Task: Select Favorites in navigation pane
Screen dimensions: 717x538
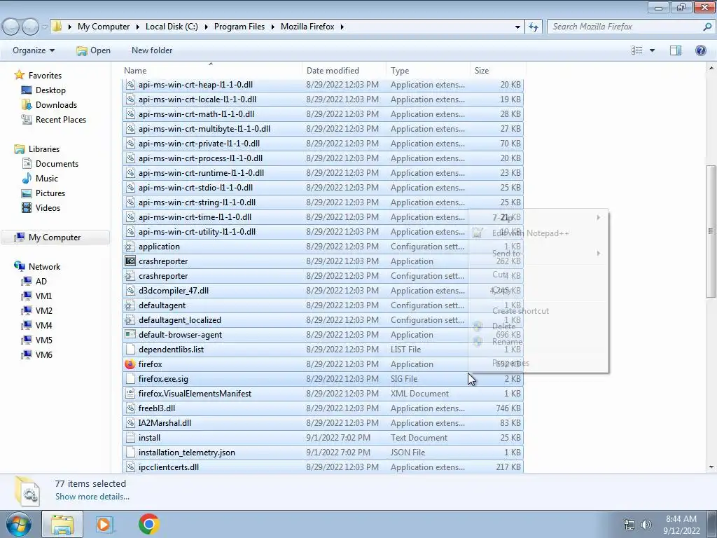Action: (x=45, y=76)
